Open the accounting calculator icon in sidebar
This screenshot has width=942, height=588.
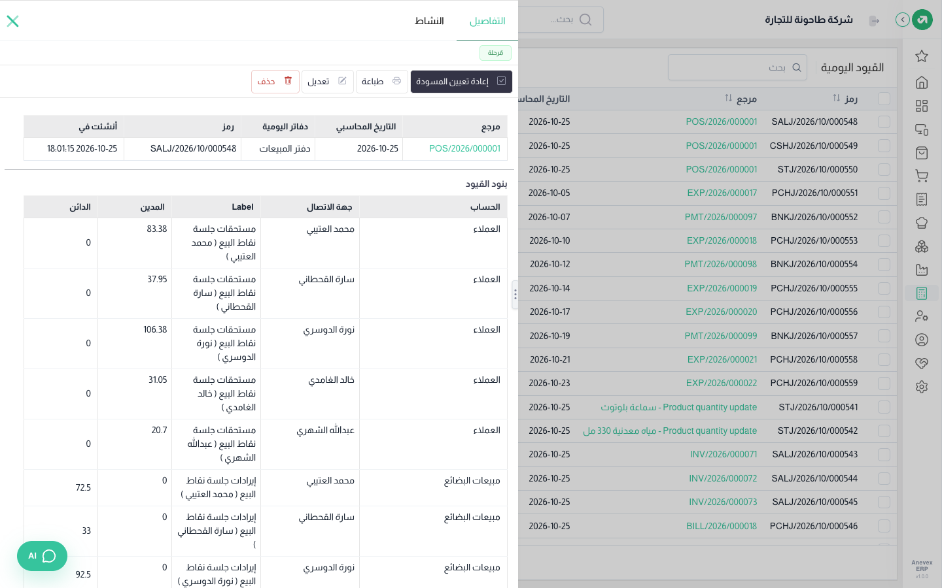[x=922, y=293]
